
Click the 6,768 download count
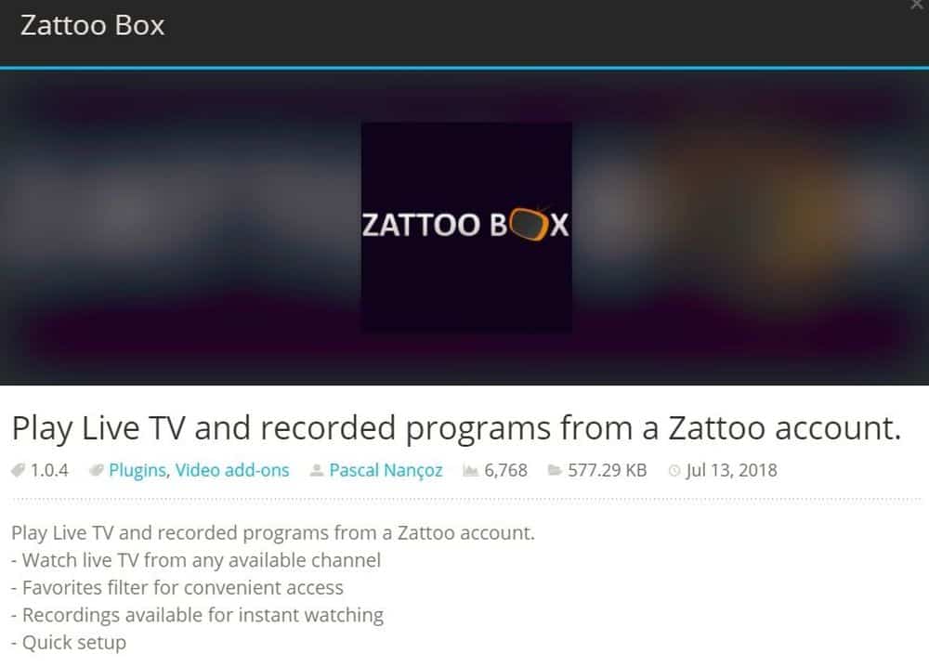coord(505,470)
